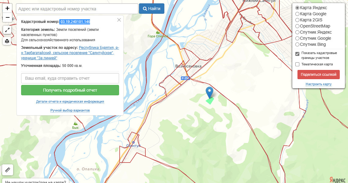Close the parcel info panel
Image resolution: width=348 pixels, height=183 pixels.
coord(119,20)
